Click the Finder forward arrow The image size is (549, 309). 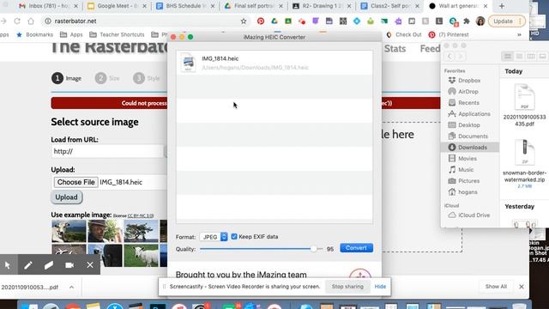click(461, 57)
